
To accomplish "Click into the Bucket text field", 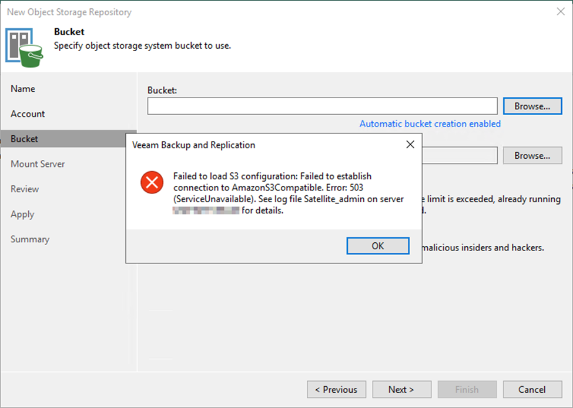I will point(322,106).
